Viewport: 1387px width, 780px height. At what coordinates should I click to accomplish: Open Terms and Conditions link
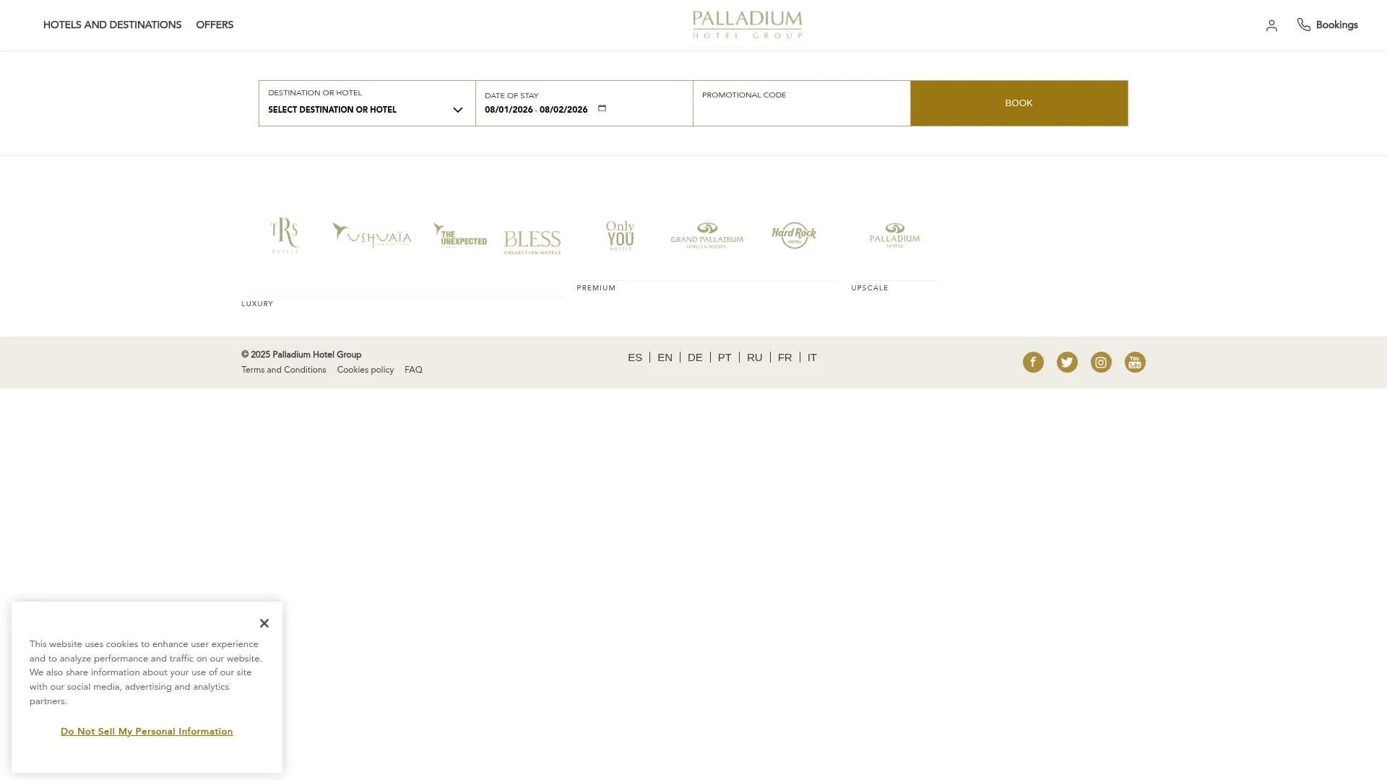pos(284,370)
